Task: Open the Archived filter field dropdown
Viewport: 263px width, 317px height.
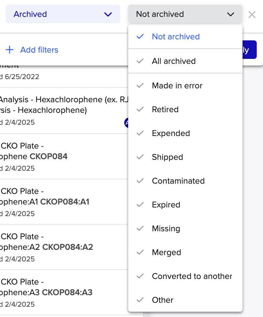Action: tap(63, 14)
